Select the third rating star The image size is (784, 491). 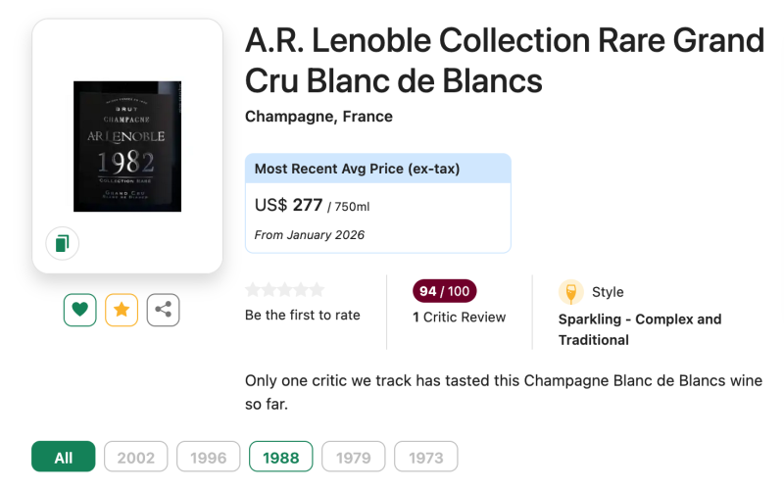pos(284,290)
